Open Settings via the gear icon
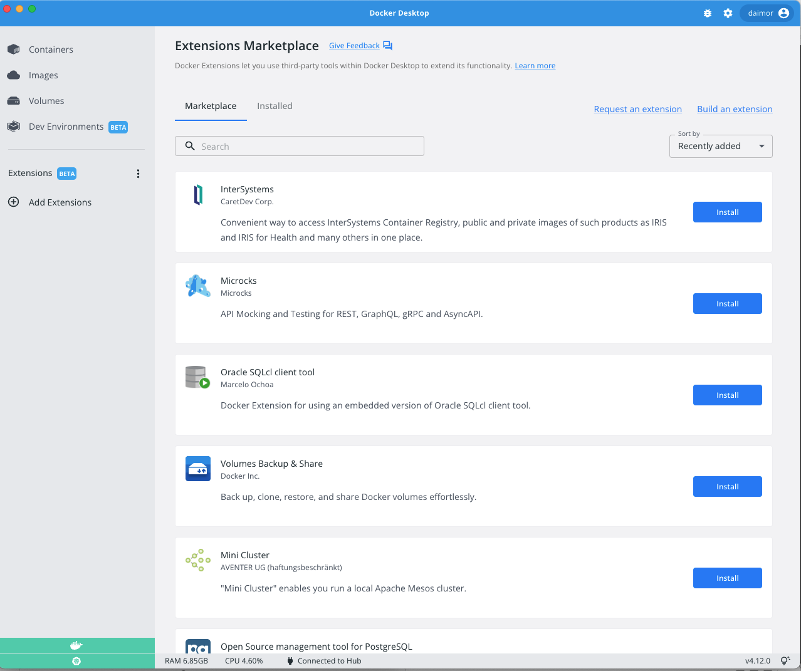The width and height of the screenshot is (801, 671). (728, 13)
